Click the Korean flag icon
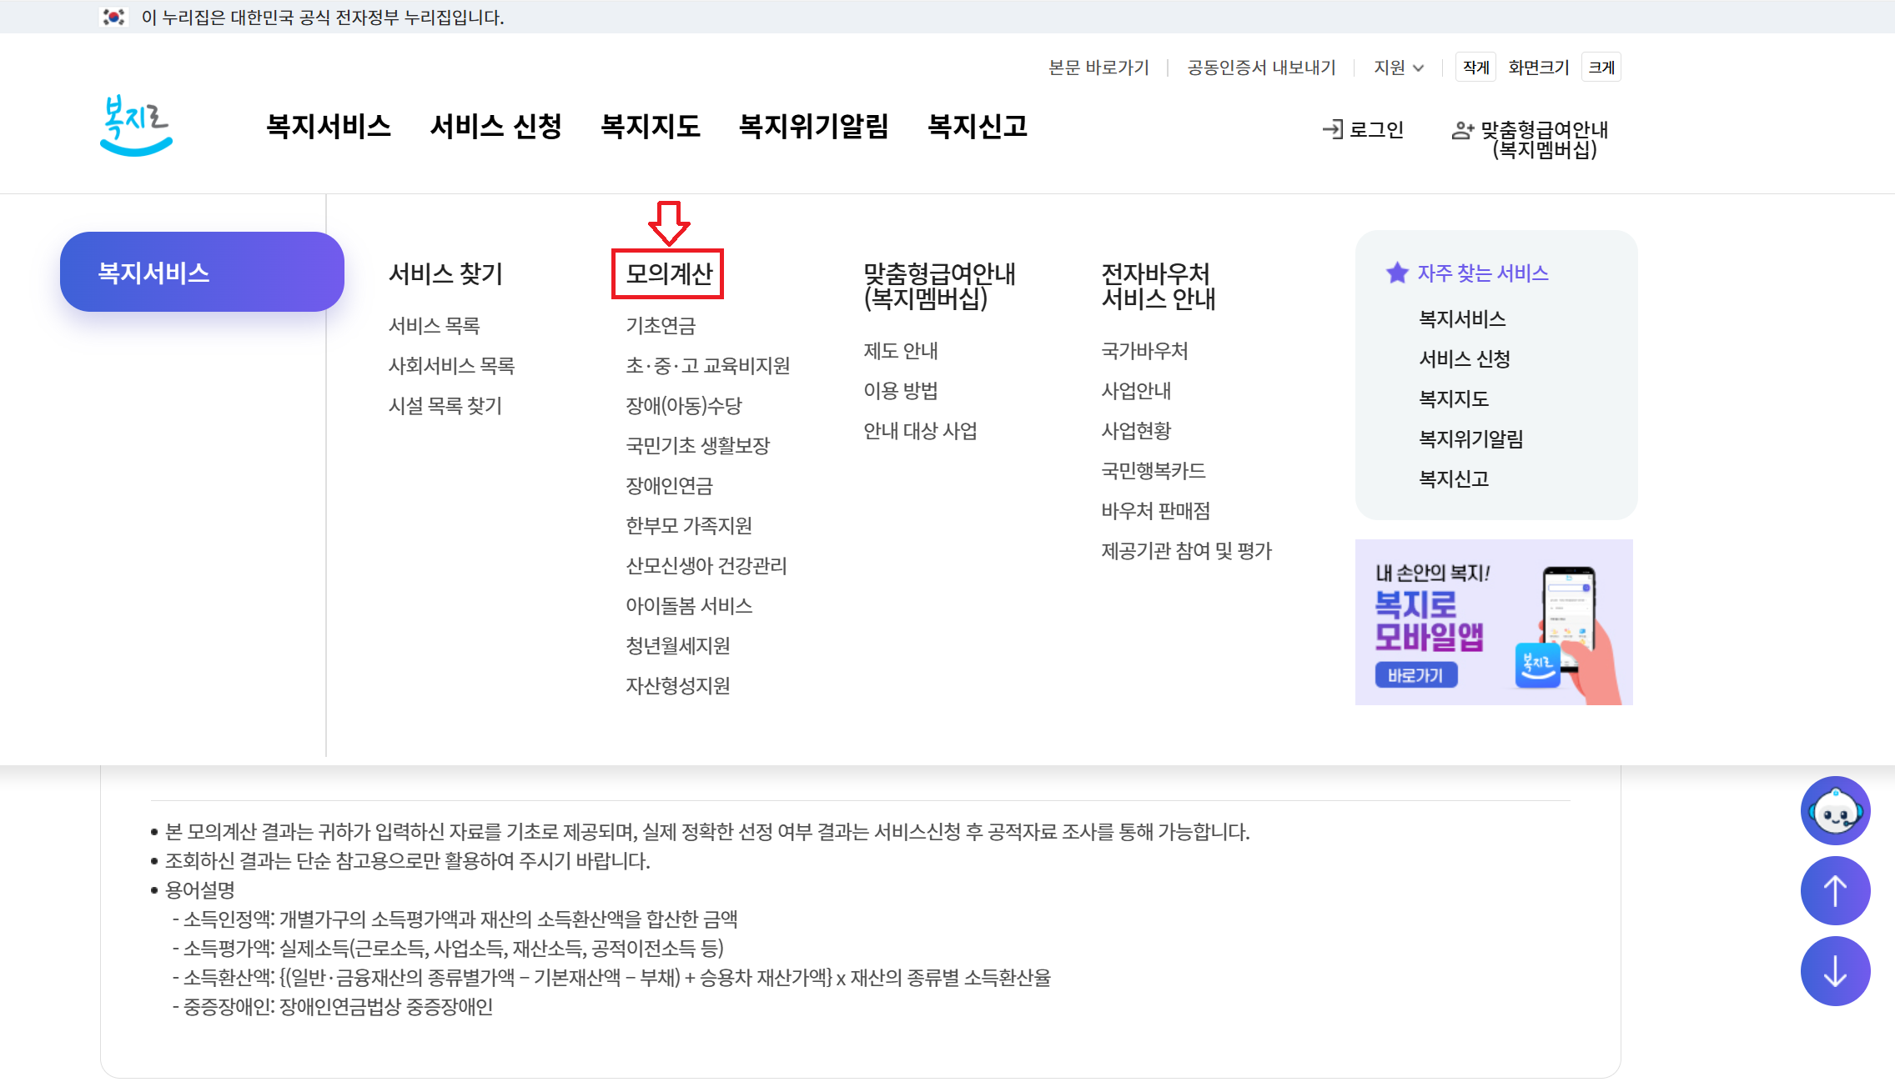 pos(113,17)
